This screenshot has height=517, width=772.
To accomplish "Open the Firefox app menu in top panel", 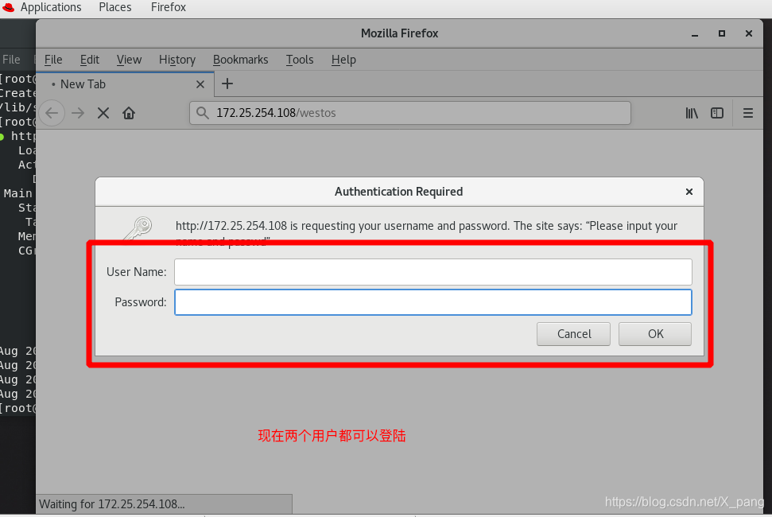I will tap(169, 7).
